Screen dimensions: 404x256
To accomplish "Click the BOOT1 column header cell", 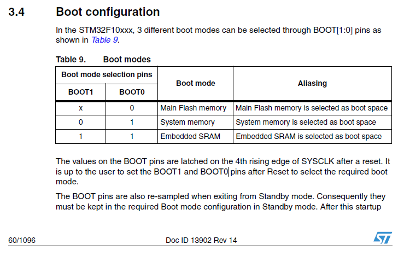I will pos(81,92).
